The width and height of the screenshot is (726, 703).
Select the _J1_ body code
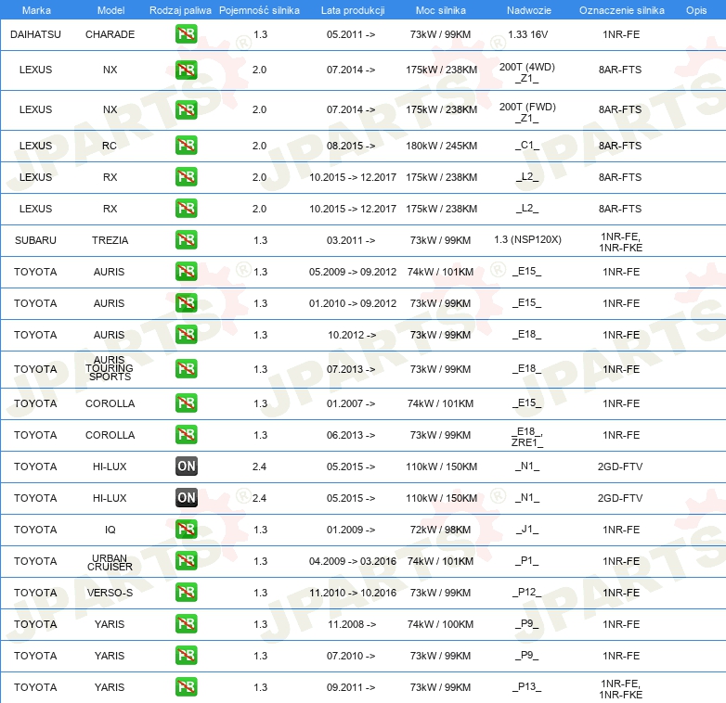tap(527, 529)
